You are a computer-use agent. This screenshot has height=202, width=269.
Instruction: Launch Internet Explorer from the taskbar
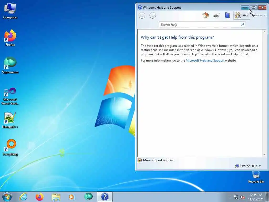(x=23, y=197)
